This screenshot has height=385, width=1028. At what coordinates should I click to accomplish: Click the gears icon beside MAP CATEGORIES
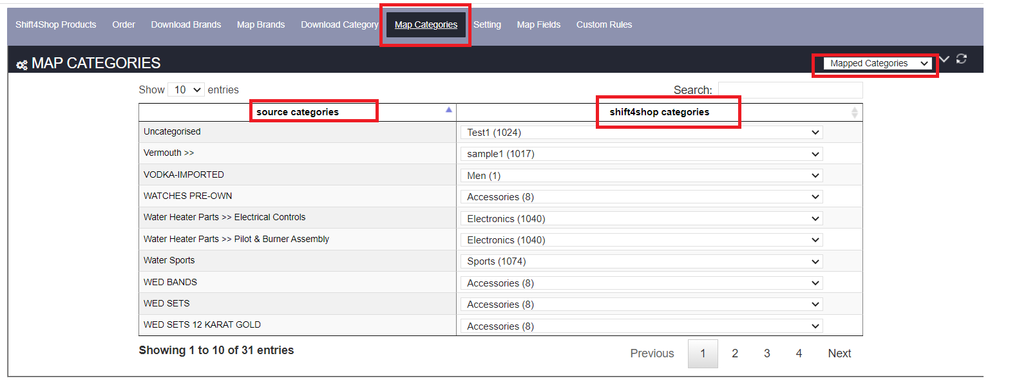(x=22, y=64)
